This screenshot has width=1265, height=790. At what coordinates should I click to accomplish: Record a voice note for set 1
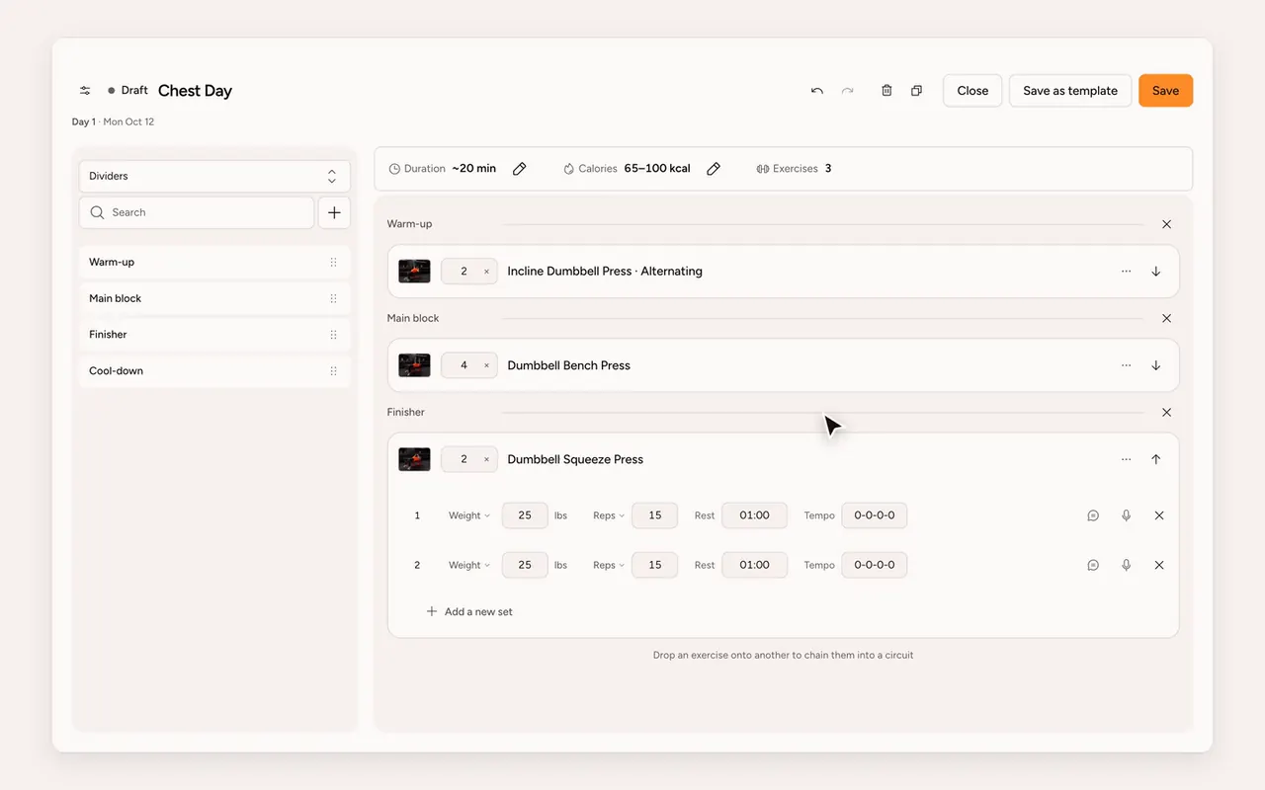tap(1126, 515)
